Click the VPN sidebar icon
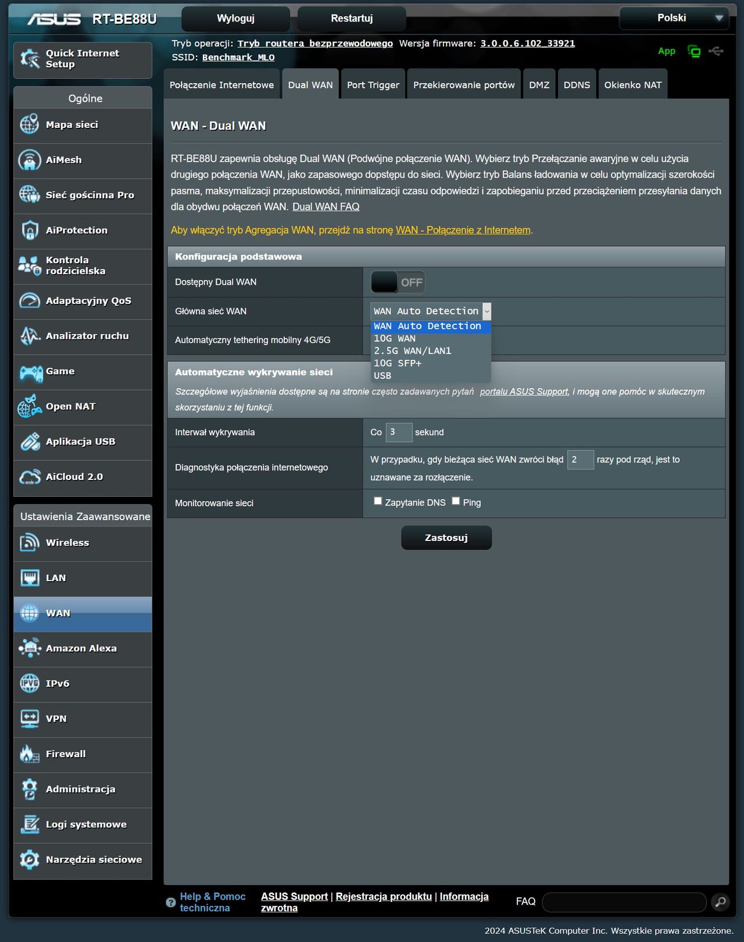 [x=30, y=719]
